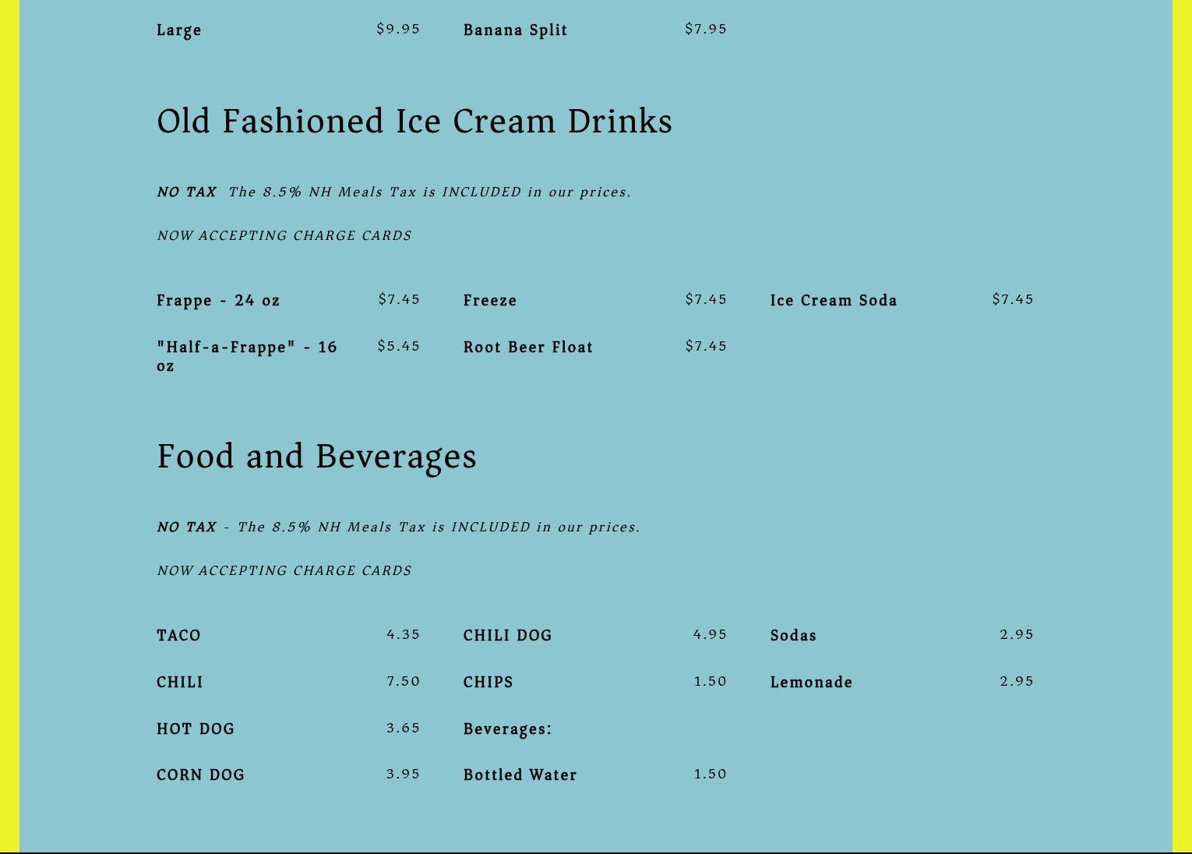This screenshot has width=1192, height=854.
Task: Click the $5.45 Half-a-Frappe price
Action: tap(398, 346)
